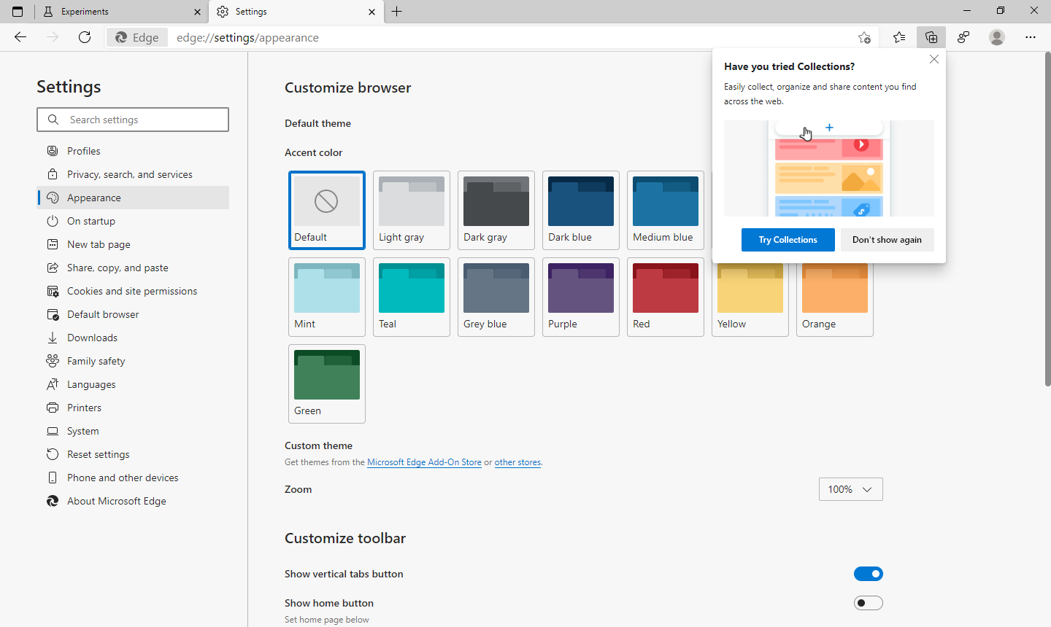This screenshot has height=627, width=1051.
Task: Open the Collections toolbar icon
Action: pyautogui.click(x=931, y=37)
